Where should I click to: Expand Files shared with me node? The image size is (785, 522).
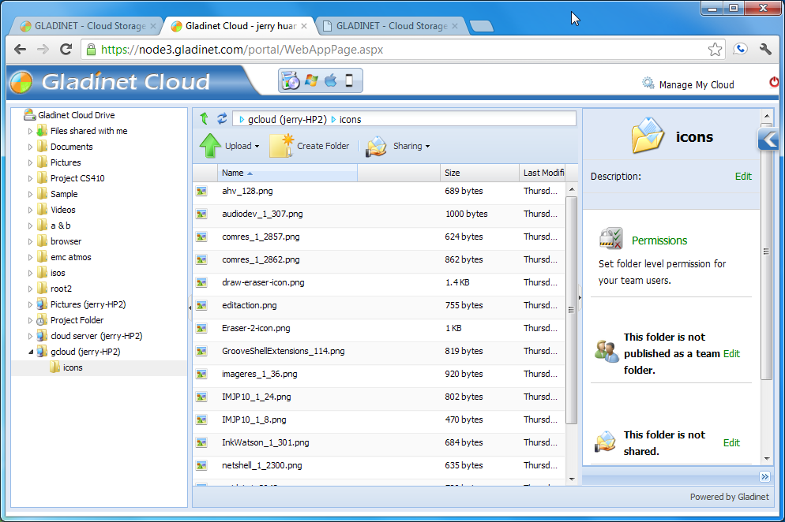tap(30, 131)
